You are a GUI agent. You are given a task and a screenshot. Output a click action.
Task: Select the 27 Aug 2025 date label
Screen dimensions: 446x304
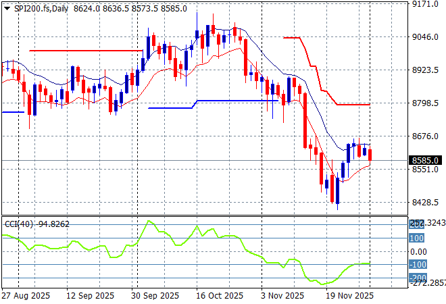[x=26, y=296]
